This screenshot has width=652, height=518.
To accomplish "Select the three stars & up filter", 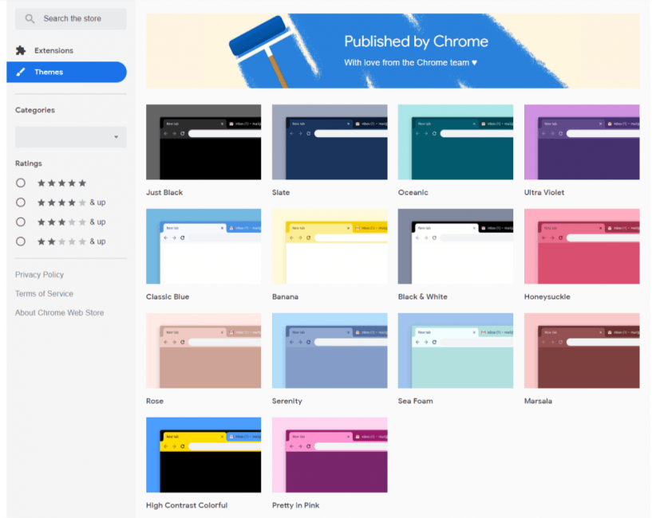I will [x=21, y=222].
